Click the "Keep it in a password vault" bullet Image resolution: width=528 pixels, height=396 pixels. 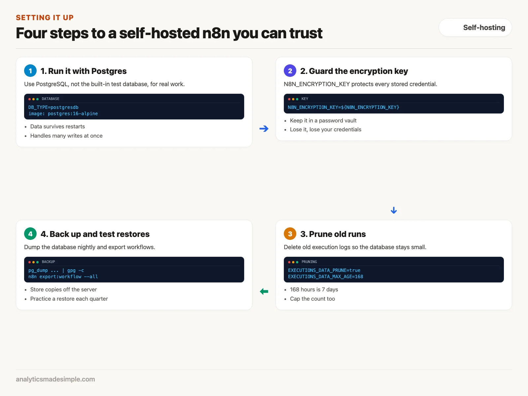coord(323,120)
